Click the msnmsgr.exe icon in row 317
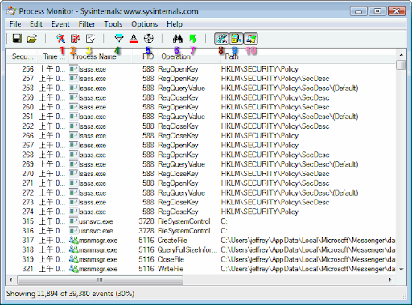 [73, 241]
